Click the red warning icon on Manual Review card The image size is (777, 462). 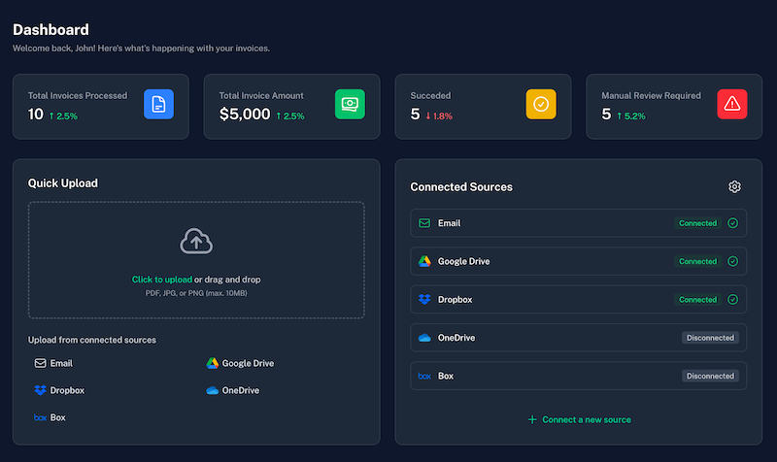pos(732,104)
